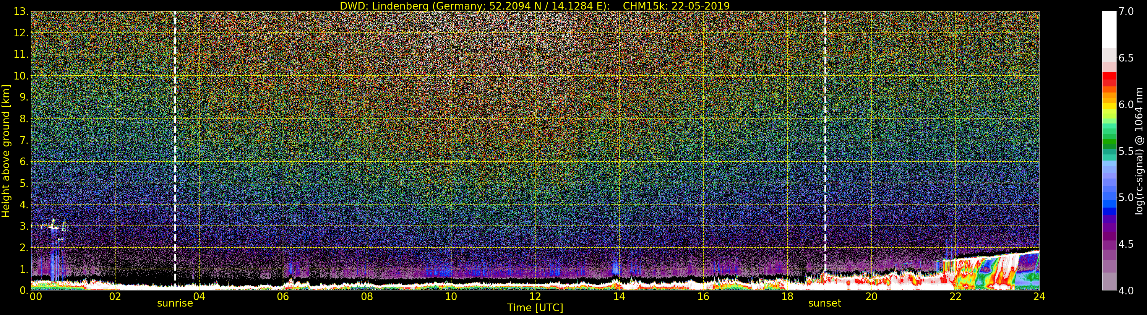Screen dimensions: 1147x315
Task: Select the '11.' tick on the height axis
Action: [x=21, y=54]
